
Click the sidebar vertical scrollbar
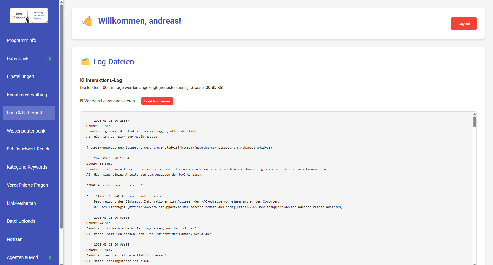tap(62, 117)
